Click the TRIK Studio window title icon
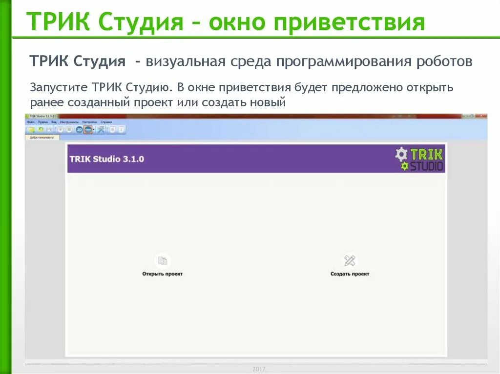This screenshot has height=374, width=500. pos(27,116)
